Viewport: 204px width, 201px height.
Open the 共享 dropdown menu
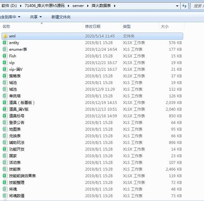(x=36, y=17)
